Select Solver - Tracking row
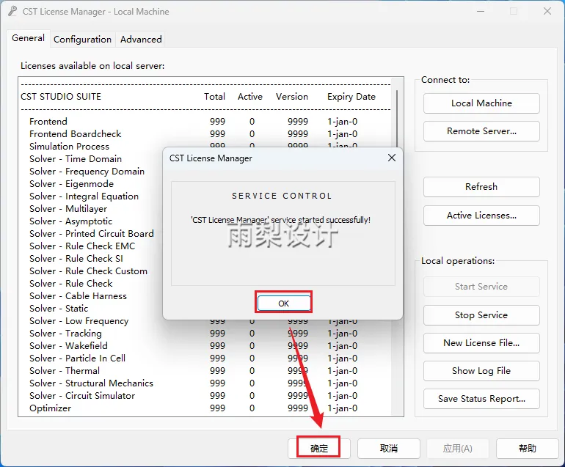 click(193, 334)
